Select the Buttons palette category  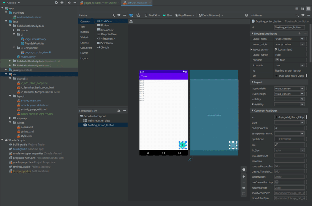pyautogui.click(x=85, y=32)
